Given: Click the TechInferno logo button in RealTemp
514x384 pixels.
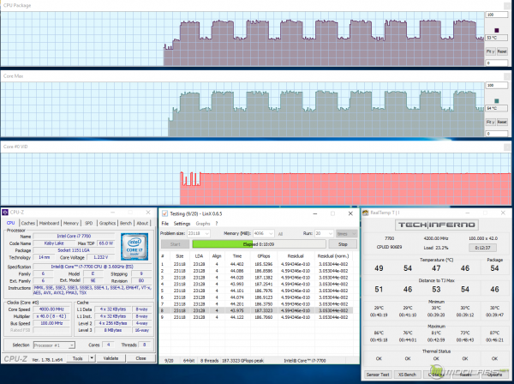Looking at the screenshot, I should (436, 225).
